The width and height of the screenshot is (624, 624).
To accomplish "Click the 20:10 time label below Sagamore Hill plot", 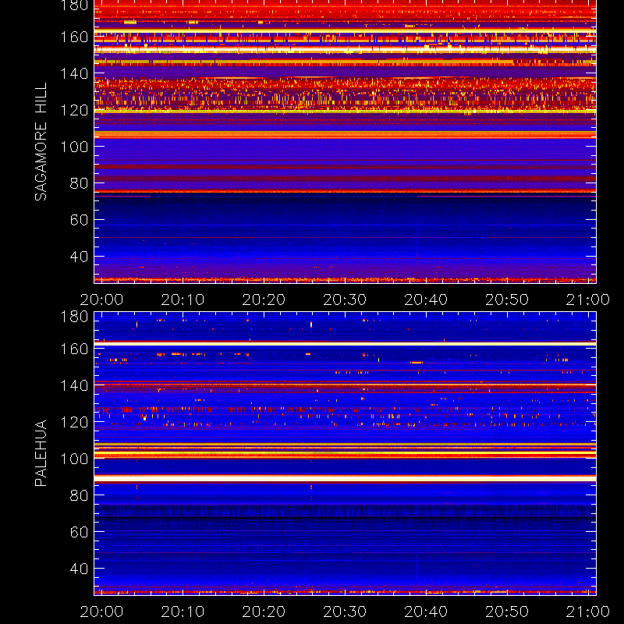I will [183, 300].
